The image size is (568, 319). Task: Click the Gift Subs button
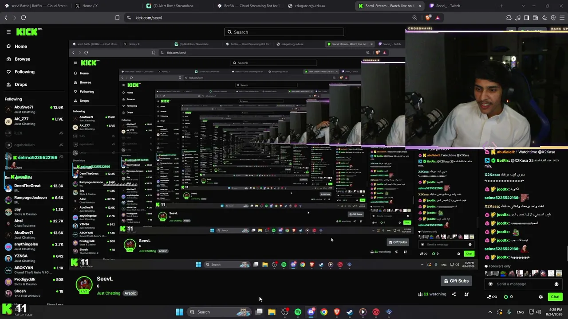[456, 281]
